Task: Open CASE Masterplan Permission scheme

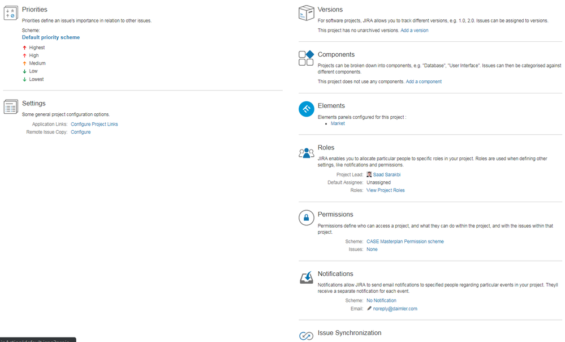Action: pyautogui.click(x=405, y=241)
